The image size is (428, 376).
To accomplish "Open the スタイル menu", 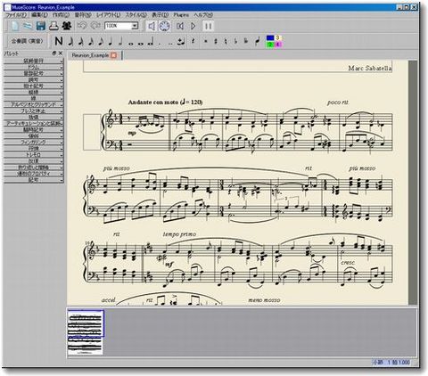I will coord(136,15).
